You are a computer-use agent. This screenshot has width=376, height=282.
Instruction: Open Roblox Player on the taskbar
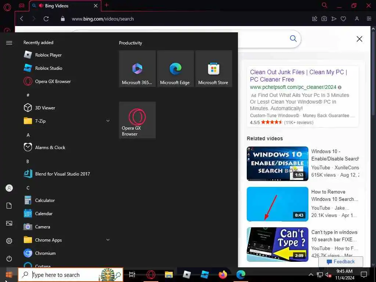pyautogui.click(x=187, y=275)
